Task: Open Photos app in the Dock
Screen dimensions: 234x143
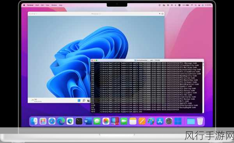Action: [106, 121]
